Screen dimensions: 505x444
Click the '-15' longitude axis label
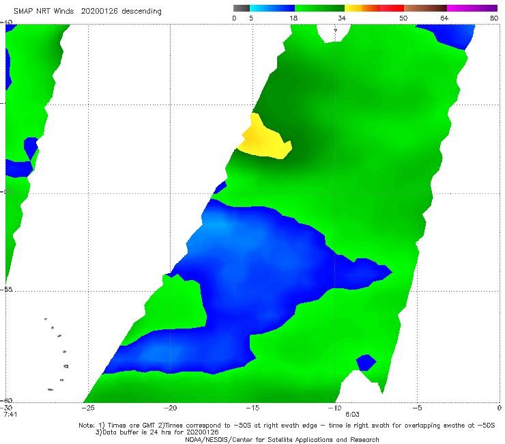coord(252,408)
